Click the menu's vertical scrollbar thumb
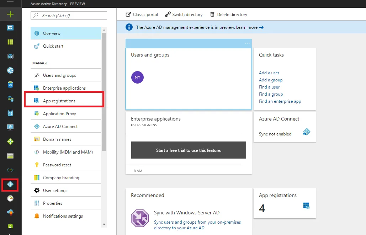Screen dimensions: 366x235 click(x=104, y=92)
